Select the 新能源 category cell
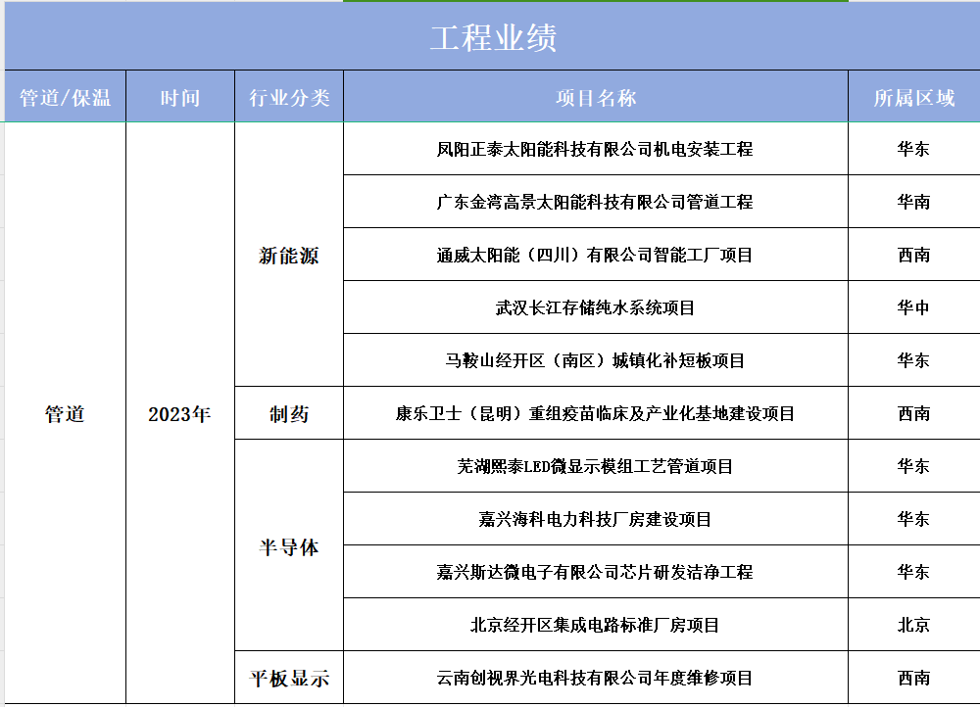Image resolution: width=980 pixels, height=707 pixels. (289, 256)
